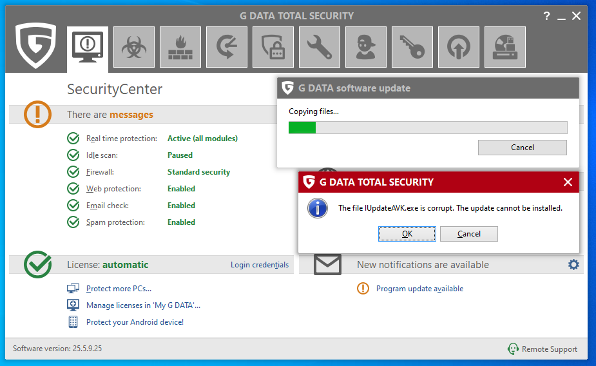Click the Spam protection check icon
The height and width of the screenshot is (366, 596).
[x=73, y=222]
